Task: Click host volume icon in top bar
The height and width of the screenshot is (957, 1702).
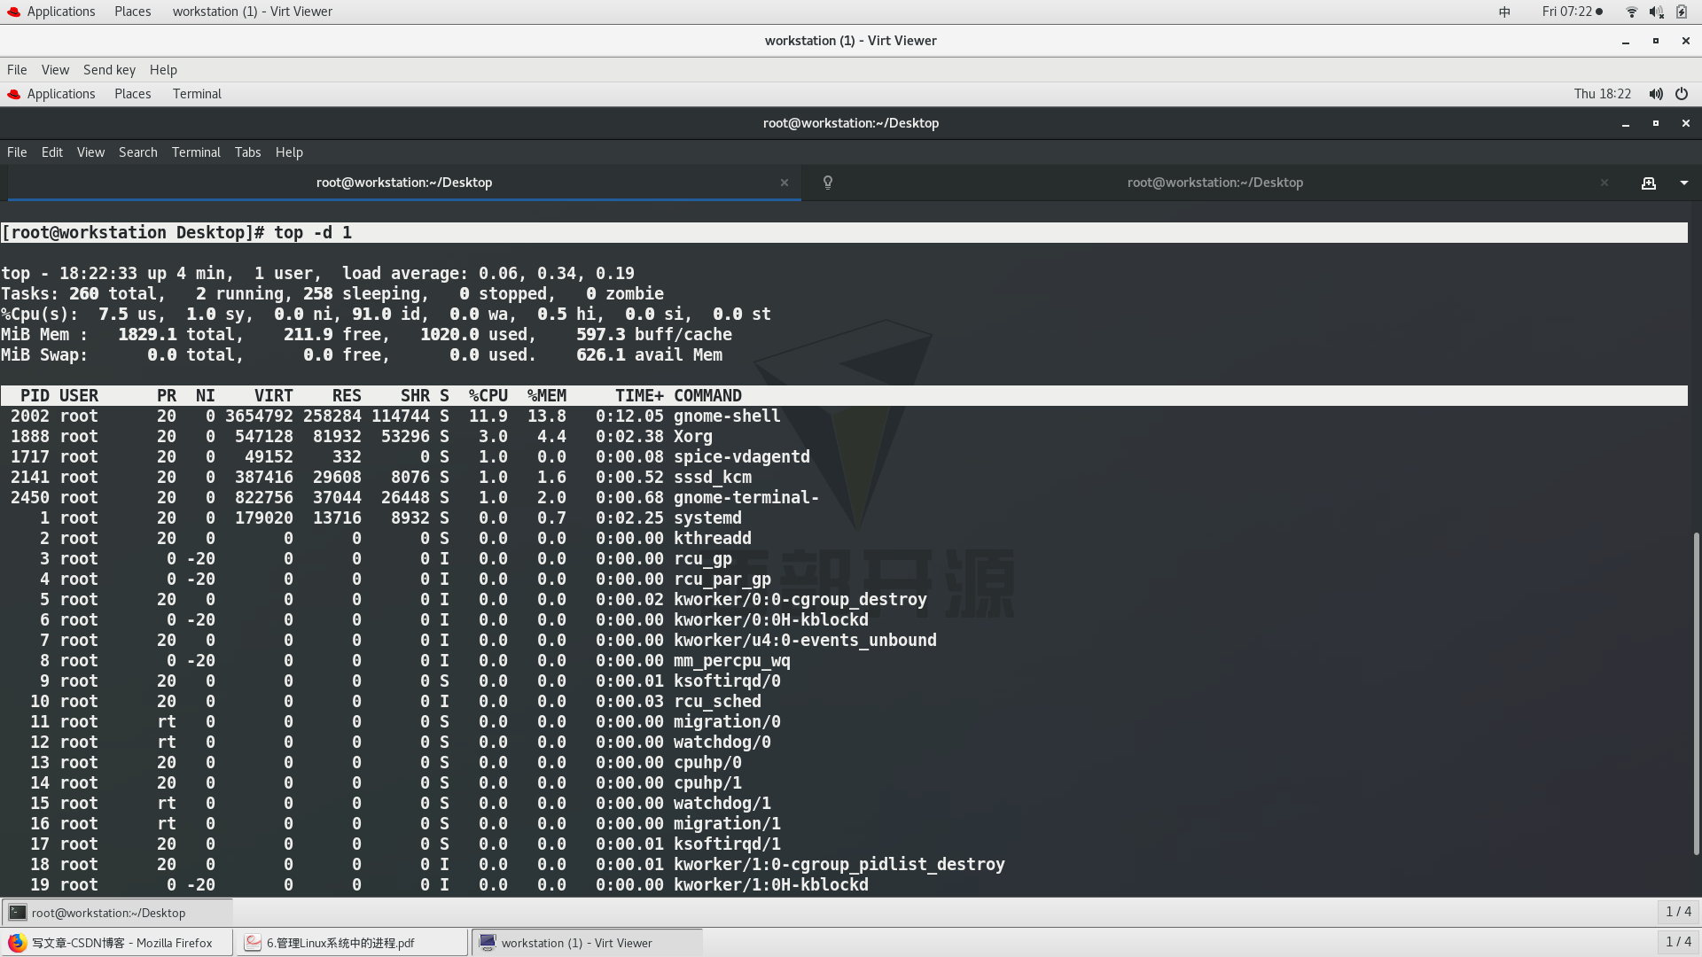Action: [x=1656, y=12]
